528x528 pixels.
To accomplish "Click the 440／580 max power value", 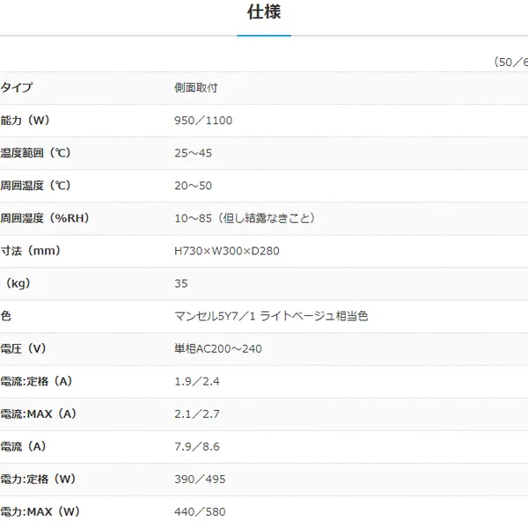I will click(200, 512).
